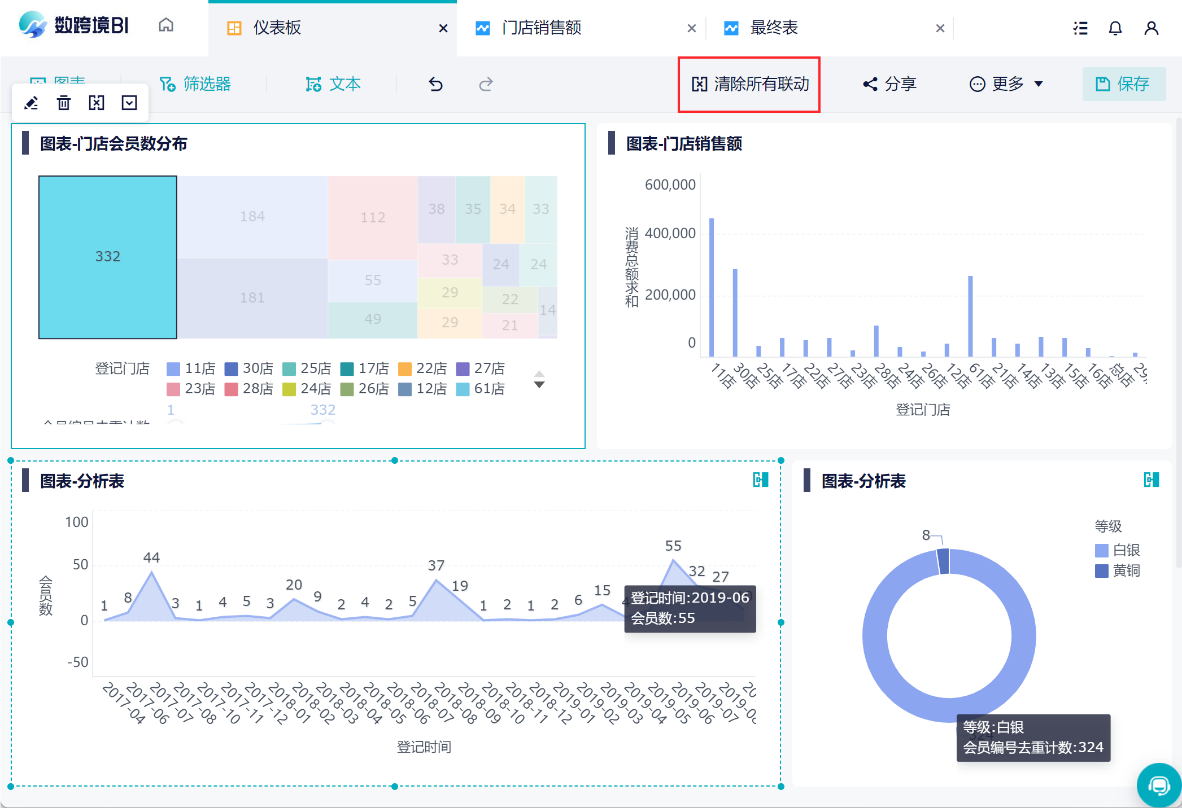Page down the store legend list
This screenshot has width=1182, height=808.
pos(539,385)
